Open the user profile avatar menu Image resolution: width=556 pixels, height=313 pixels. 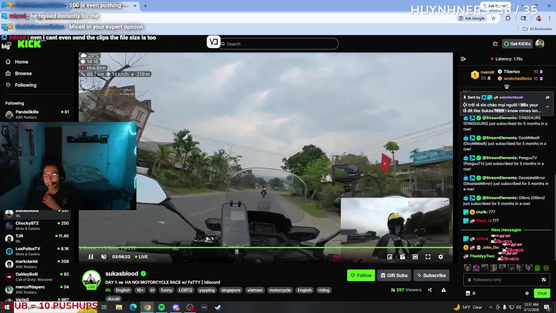pyautogui.click(x=539, y=43)
